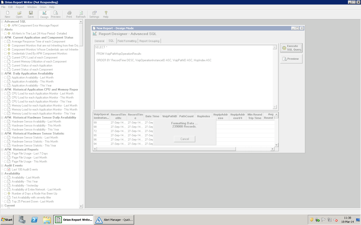Image resolution: width=361 pixels, height=225 pixels.
Task: Check Last 100 Audit Events checkbox
Action: pos(6,169)
